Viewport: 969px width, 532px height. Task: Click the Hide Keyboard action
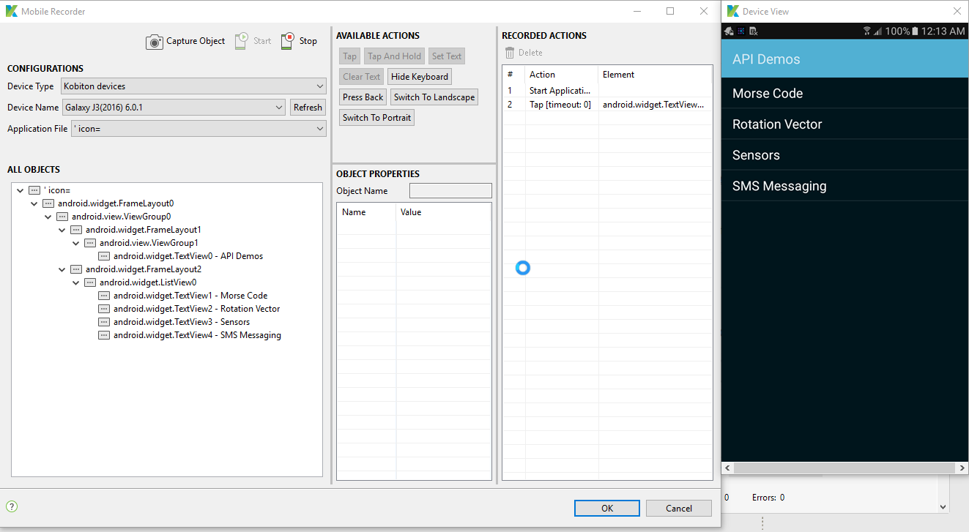(419, 76)
